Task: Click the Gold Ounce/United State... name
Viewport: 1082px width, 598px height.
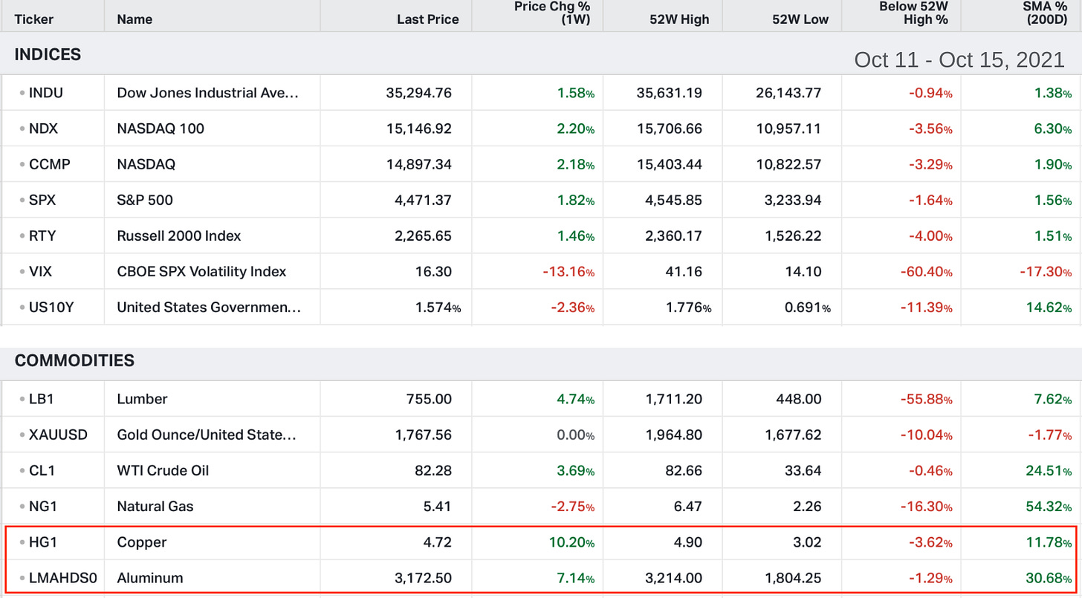Action: pos(207,435)
